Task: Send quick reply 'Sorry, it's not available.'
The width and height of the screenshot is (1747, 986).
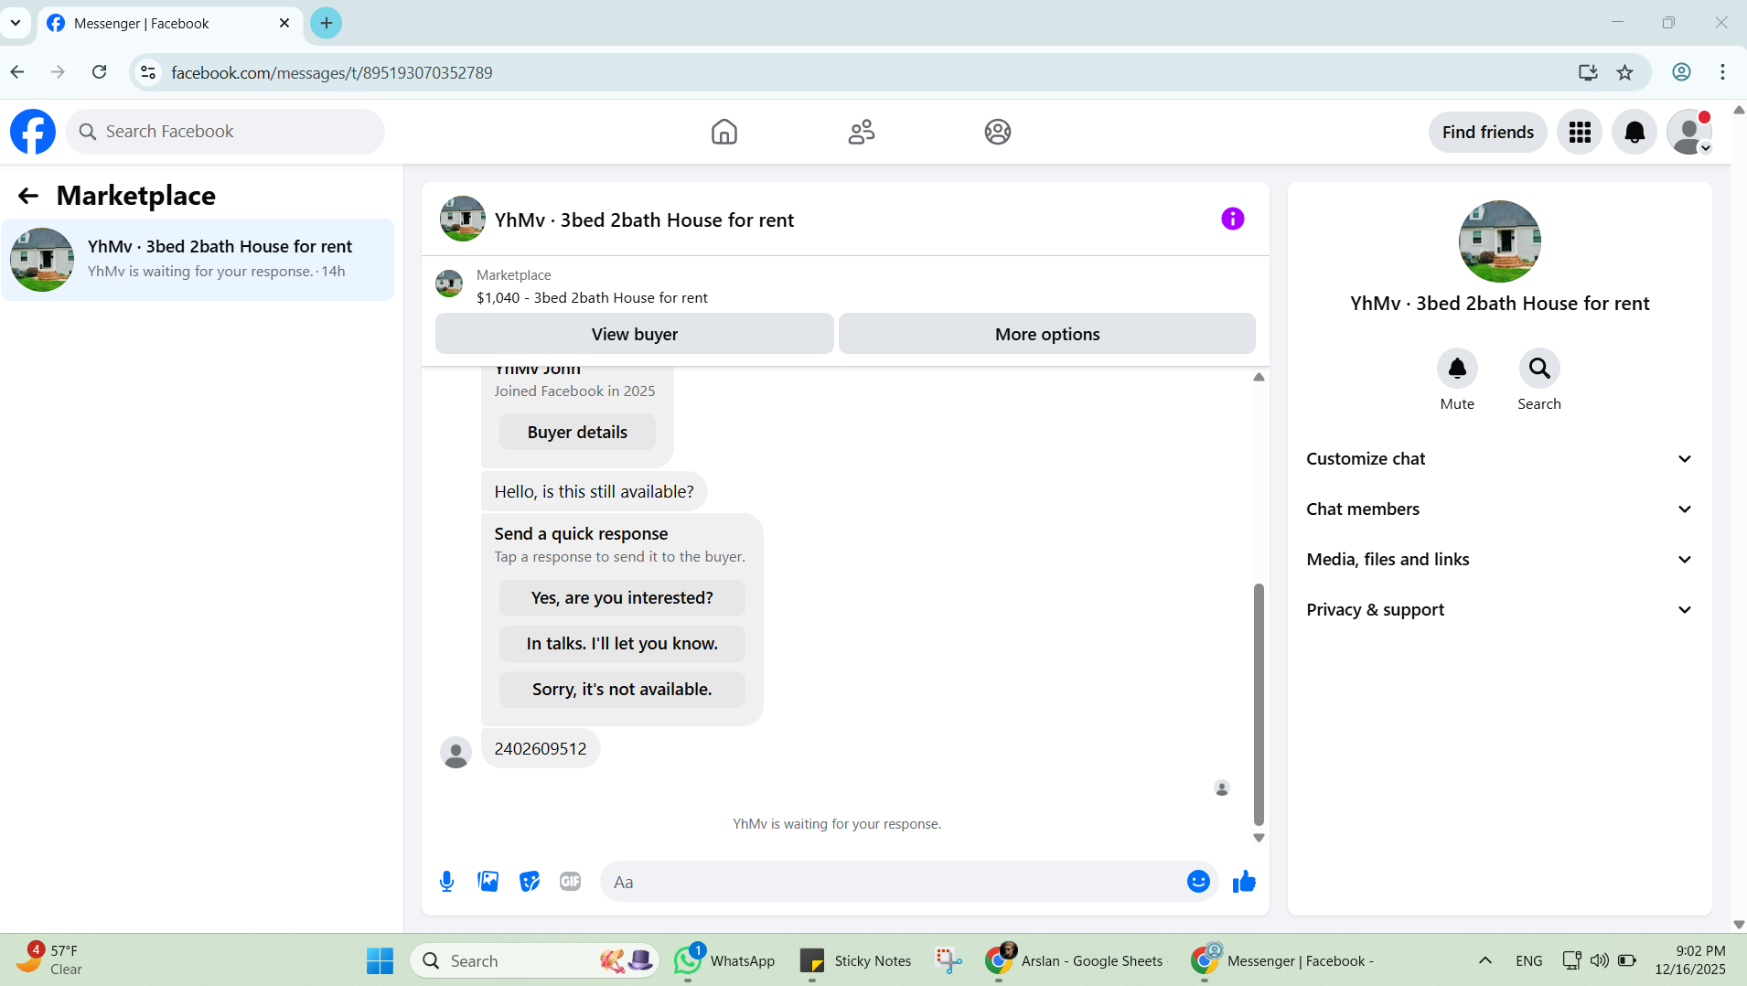Action: (x=622, y=690)
